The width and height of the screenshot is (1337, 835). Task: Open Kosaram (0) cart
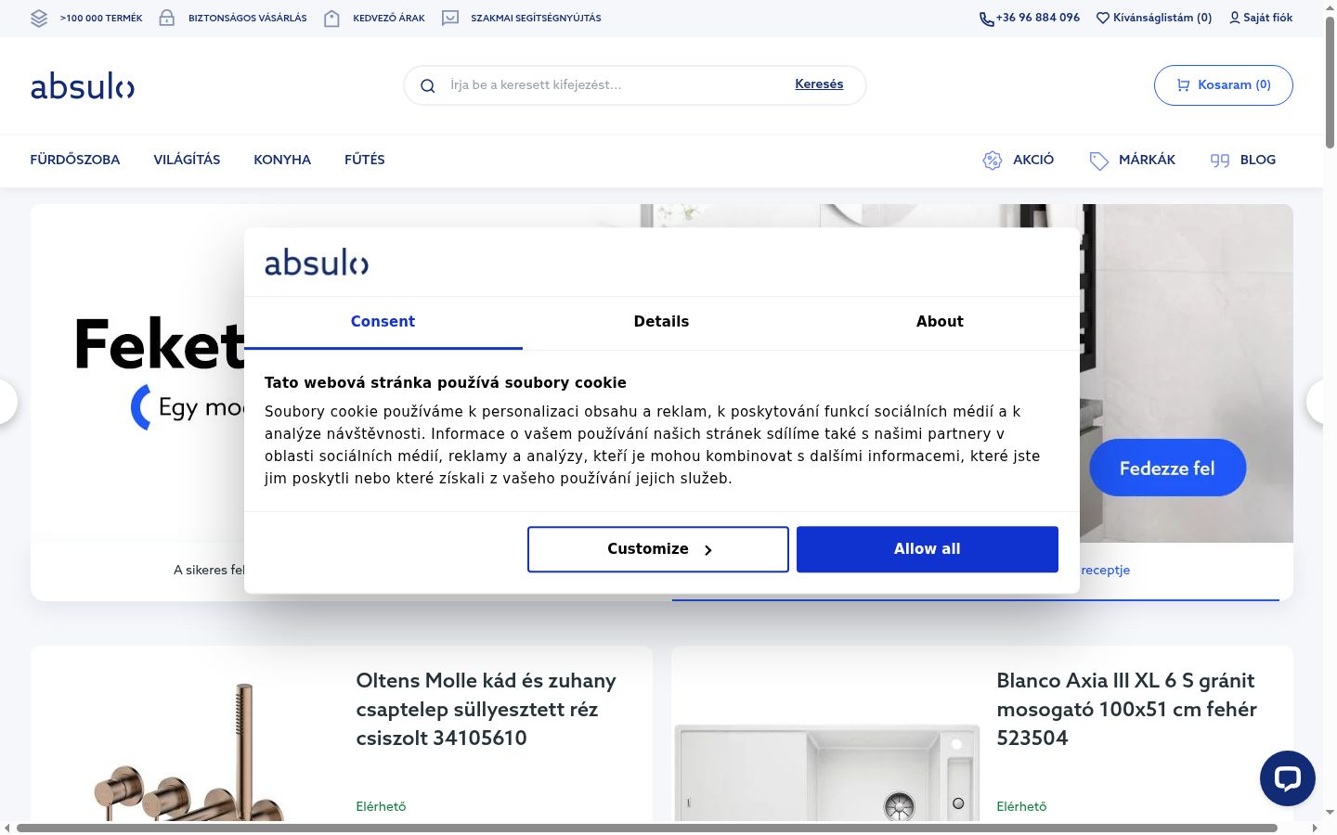click(x=1224, y=85)
